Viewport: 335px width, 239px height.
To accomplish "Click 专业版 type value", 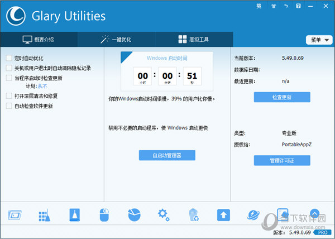I will point(289,133).
